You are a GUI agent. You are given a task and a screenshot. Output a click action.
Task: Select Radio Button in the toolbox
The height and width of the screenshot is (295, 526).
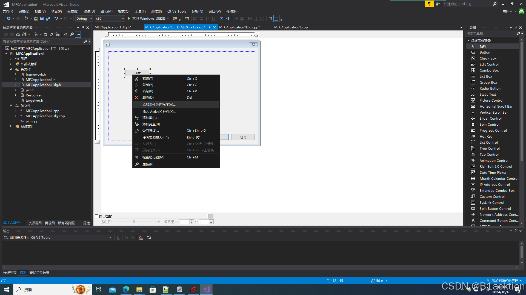[x=490, y=88]
